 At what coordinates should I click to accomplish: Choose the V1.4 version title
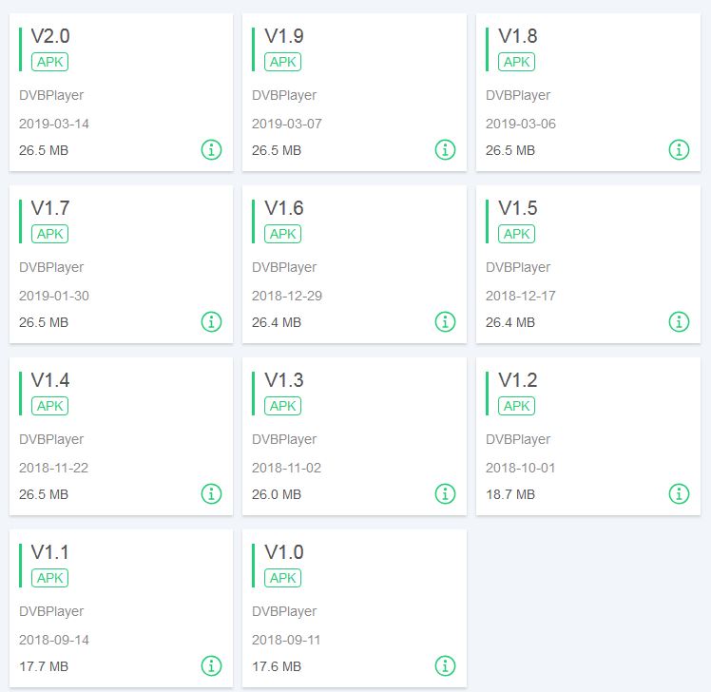(x=50, y=380)
